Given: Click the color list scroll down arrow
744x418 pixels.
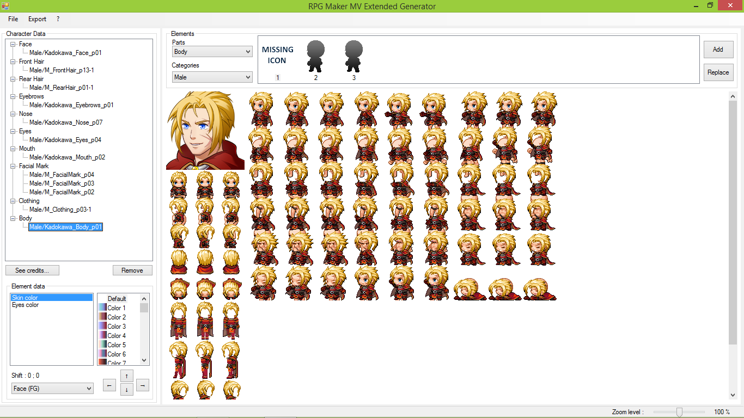Looking at the screenshot, I should 144,360.
